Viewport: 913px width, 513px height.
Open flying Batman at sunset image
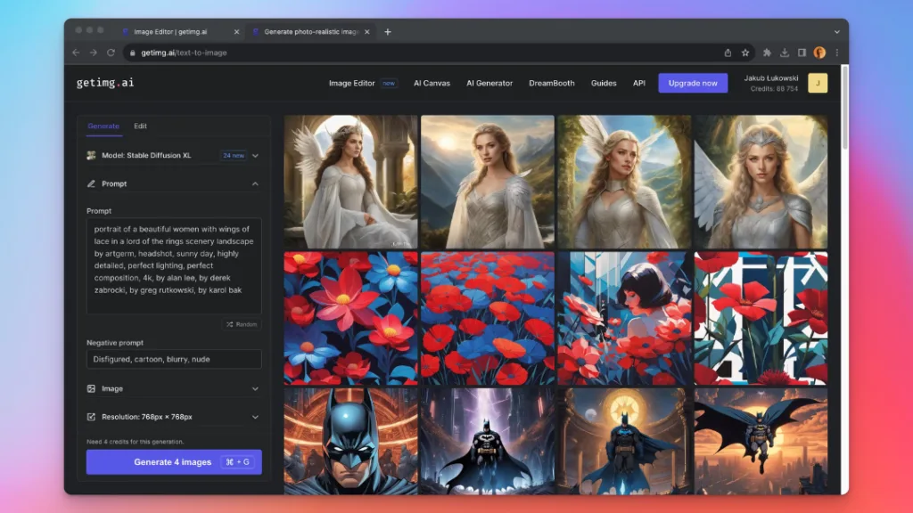(x=761, y=442)
